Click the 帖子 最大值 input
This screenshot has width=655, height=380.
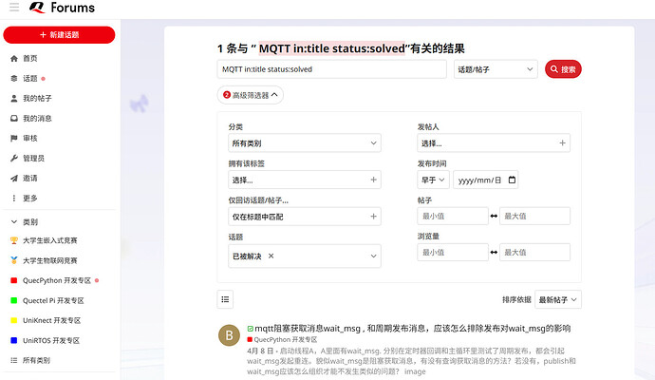[534, 217]
